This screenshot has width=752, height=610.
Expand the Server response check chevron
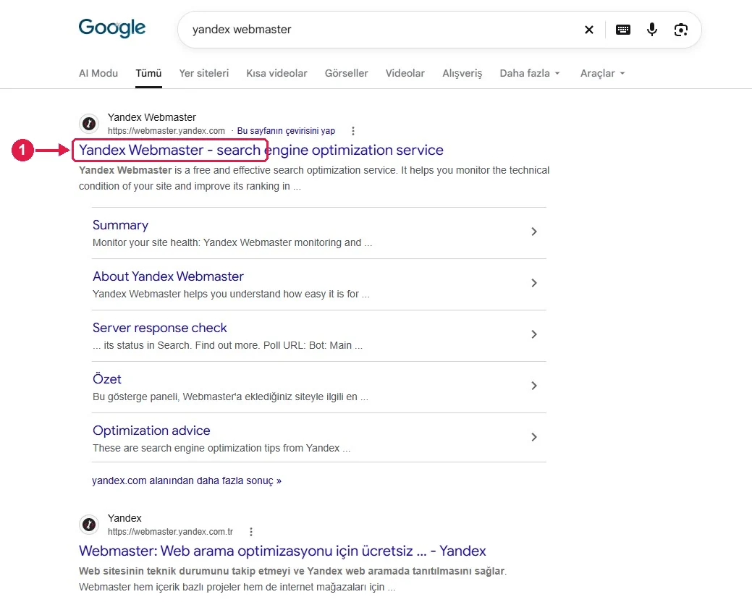[x=534, y=334]
